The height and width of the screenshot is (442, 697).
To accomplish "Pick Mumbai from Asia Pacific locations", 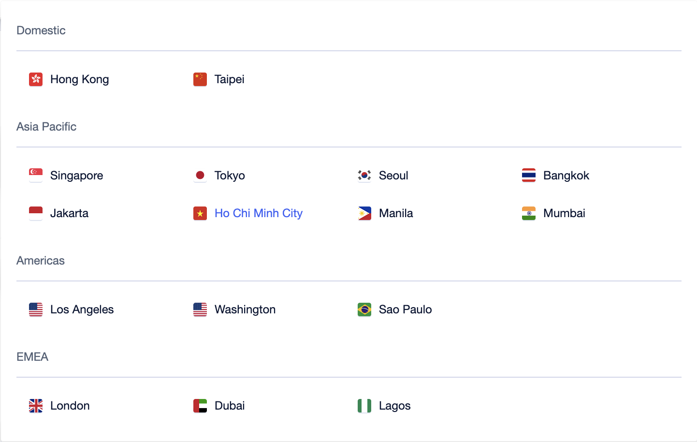I will click(x=564, y=213).
